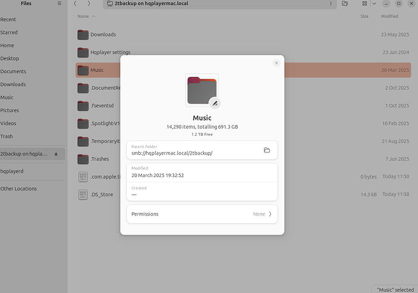The height and width of the screenshot is (293, 418).
Task: Select the Downloads folder icon in list
Action: click(83, 35)
